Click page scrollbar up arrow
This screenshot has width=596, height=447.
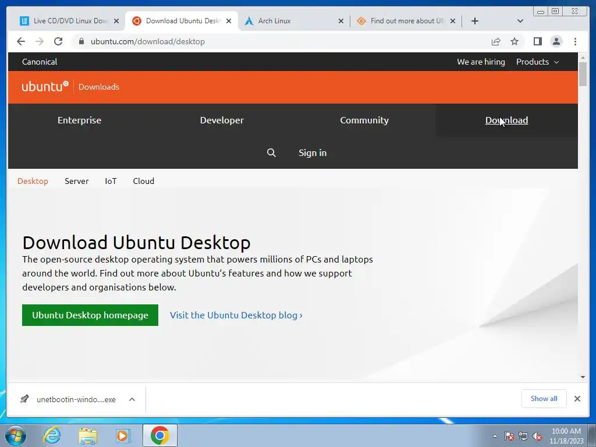click(583, 58)
